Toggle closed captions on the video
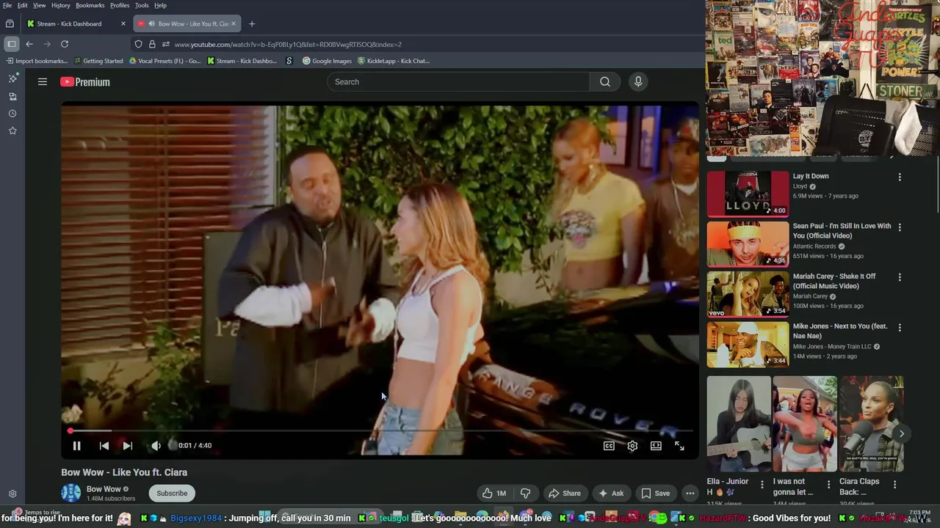This screenshot has height=528, width=940. [609, 446]
